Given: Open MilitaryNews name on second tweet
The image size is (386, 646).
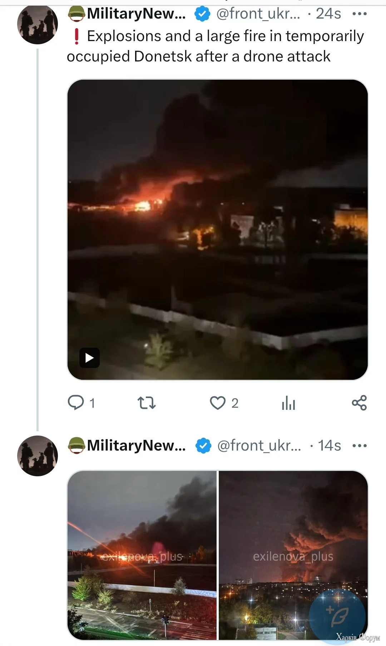Looking at the screenshot, I should click(136, 446).
